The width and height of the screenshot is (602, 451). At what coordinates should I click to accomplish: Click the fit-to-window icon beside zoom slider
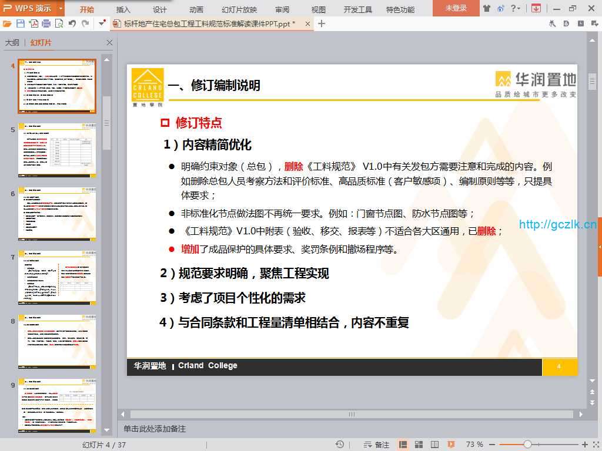pos(596,445)
